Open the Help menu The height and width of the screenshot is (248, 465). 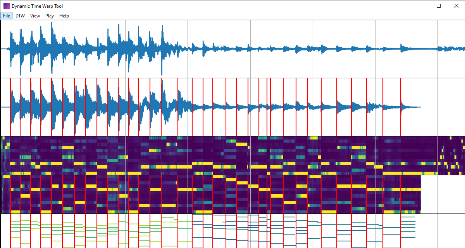[x=64, y=15]
